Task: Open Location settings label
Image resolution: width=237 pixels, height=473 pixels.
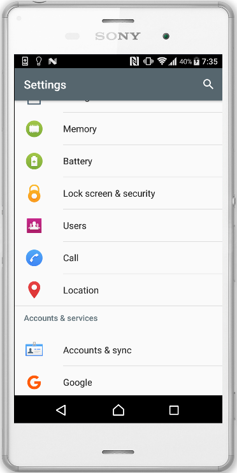Action: [x=81, y=290]
